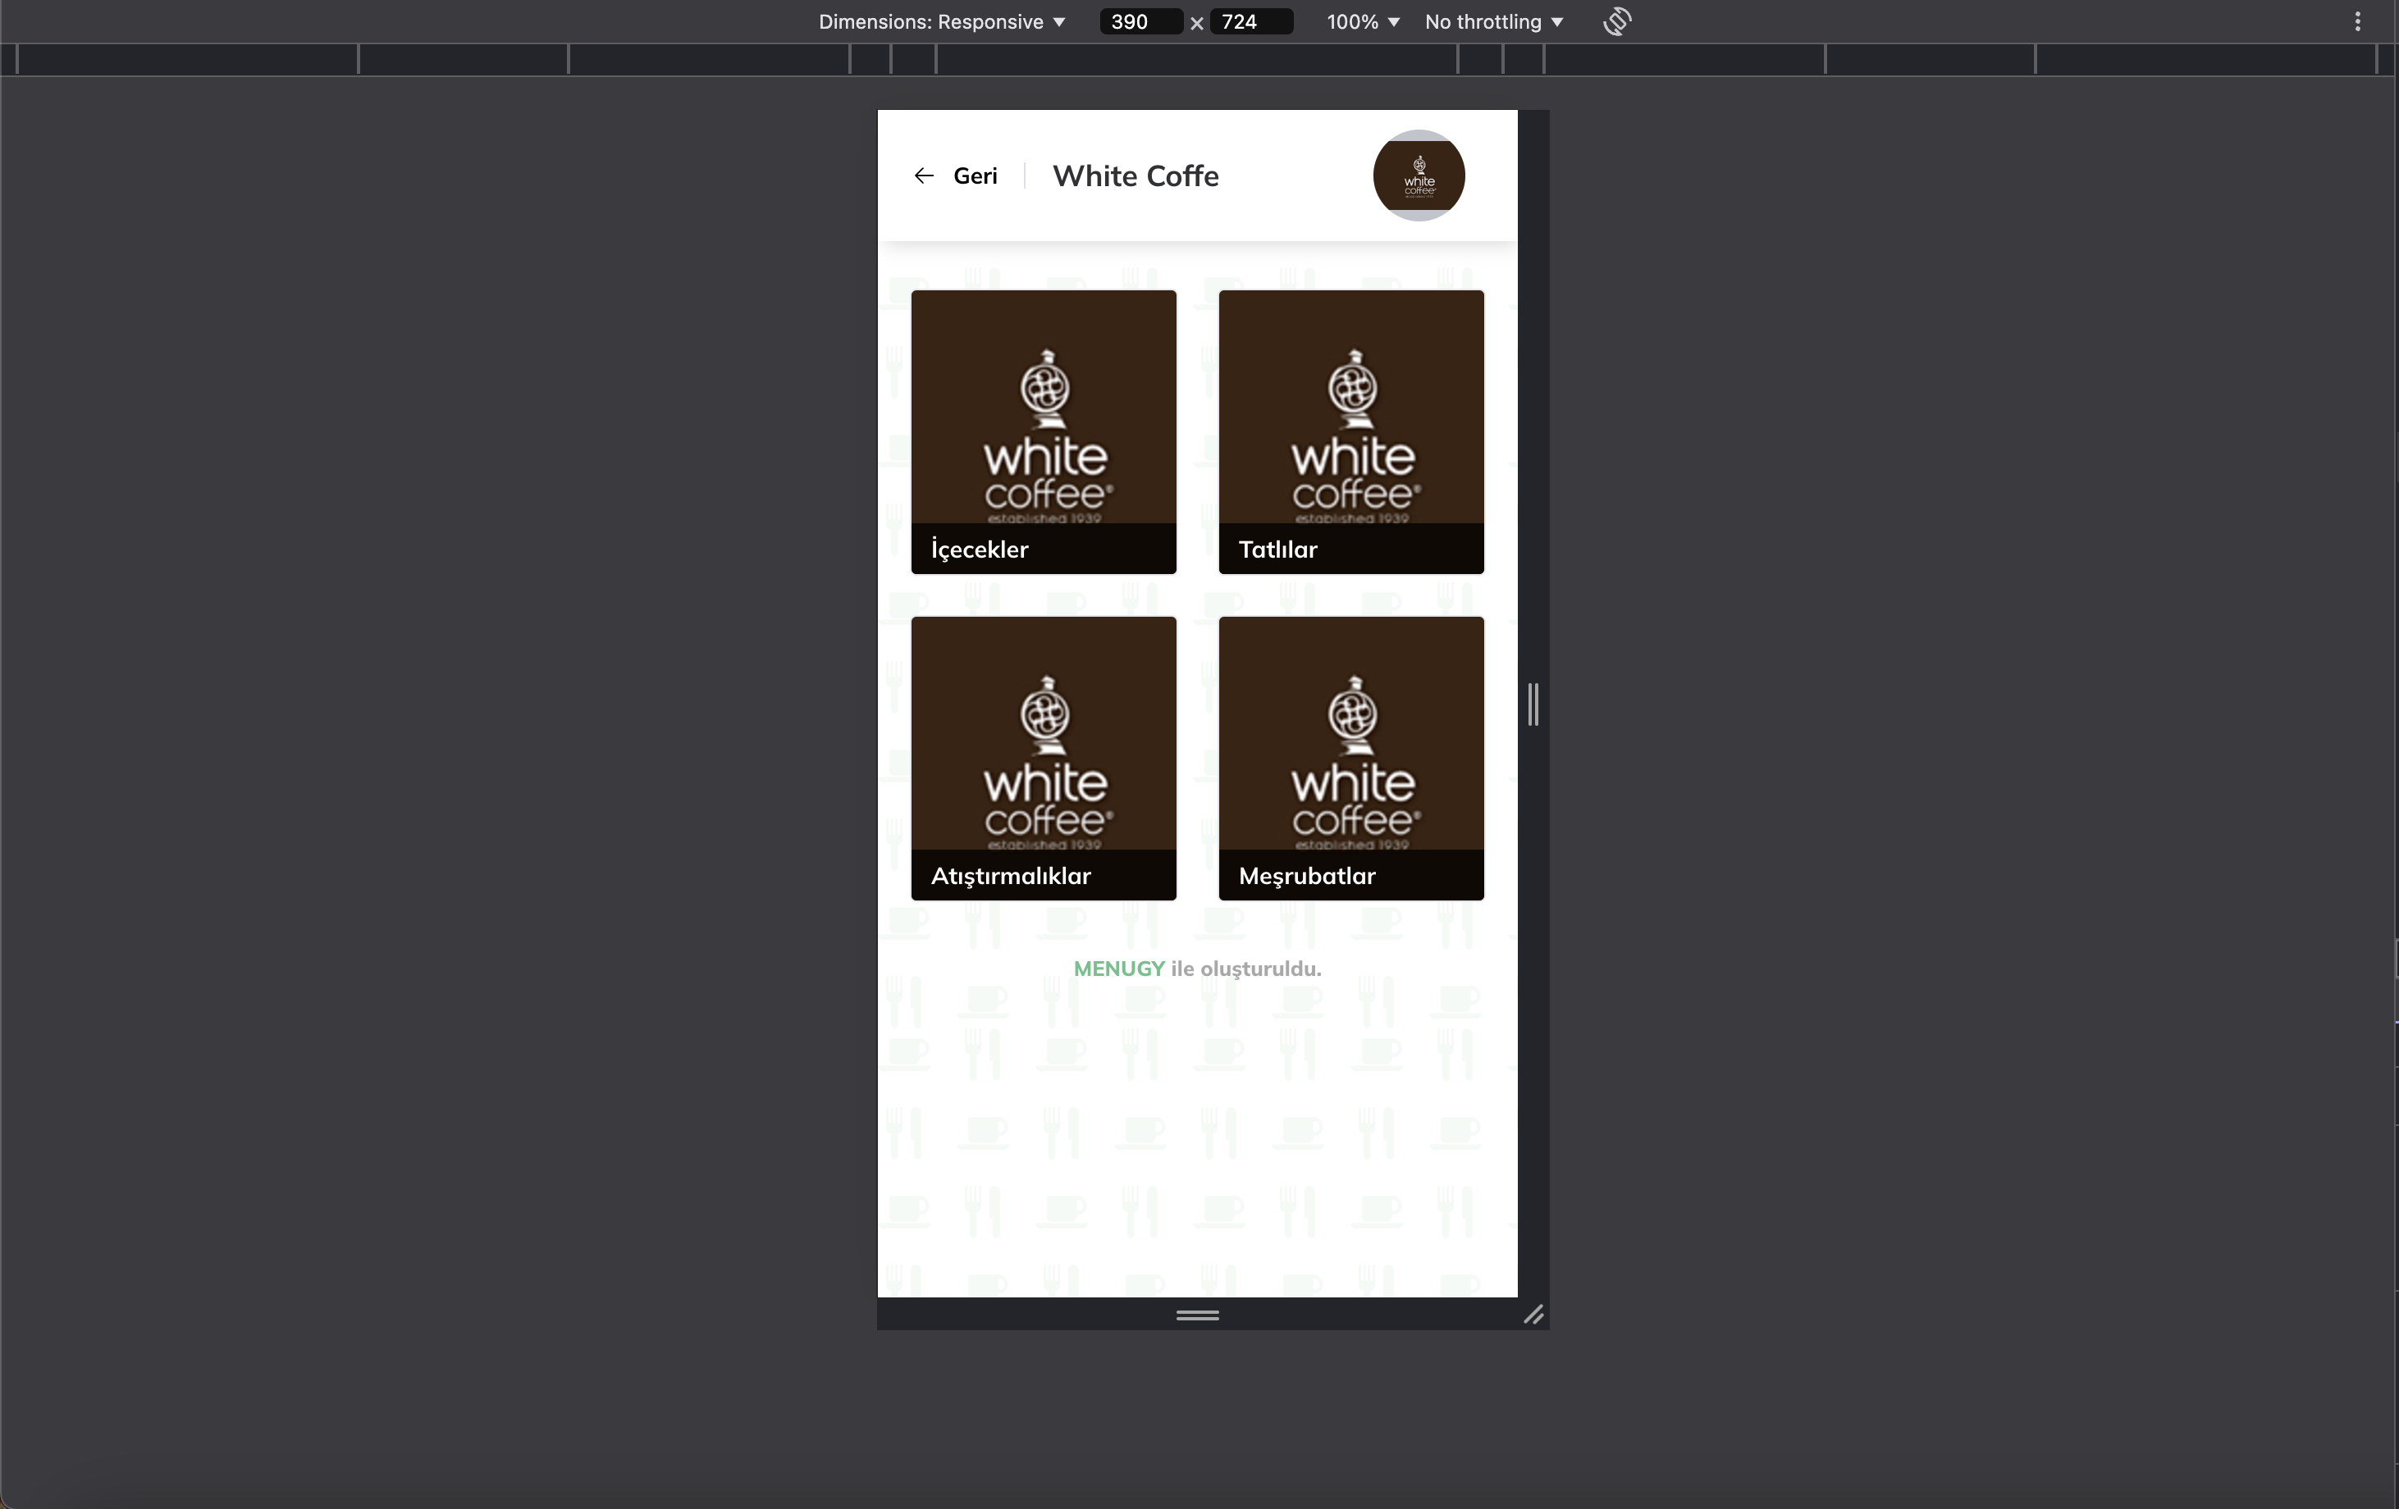Open the 100% zoom dropdown
Image resolution: width=2399 pixels, height=1509 pixels.
(1363, 22)
